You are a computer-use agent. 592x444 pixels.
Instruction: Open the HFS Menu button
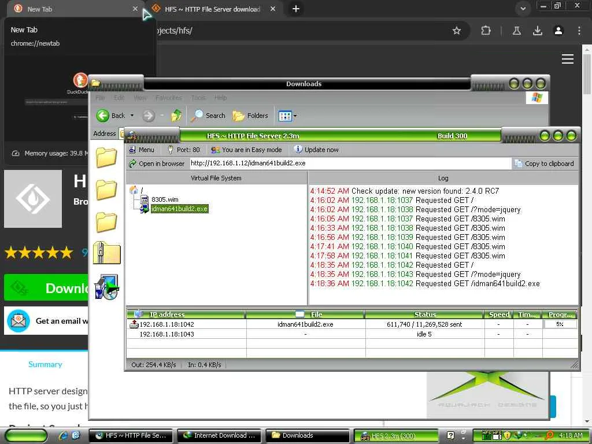pyautogui.click(x=142, y=150)
